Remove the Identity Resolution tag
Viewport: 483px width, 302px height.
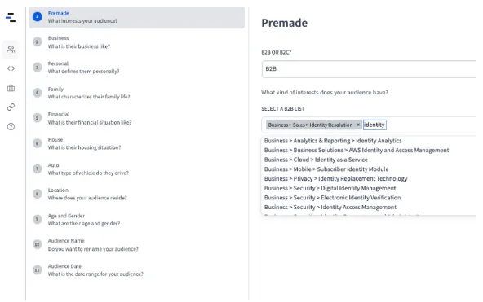[x=358, y=125]
